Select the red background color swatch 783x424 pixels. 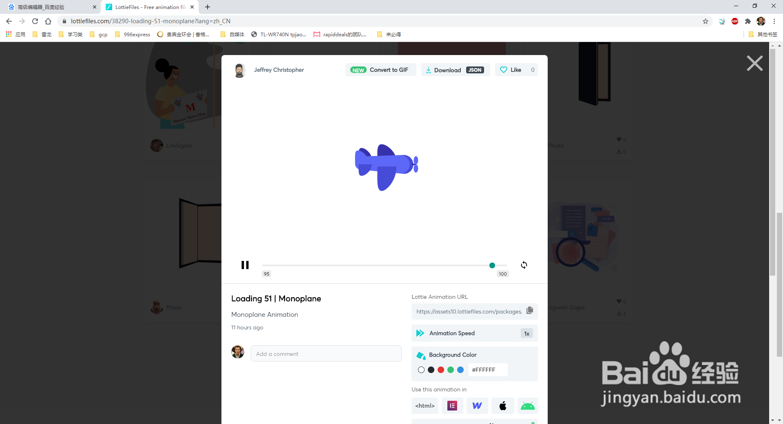(x=441, y=370)
